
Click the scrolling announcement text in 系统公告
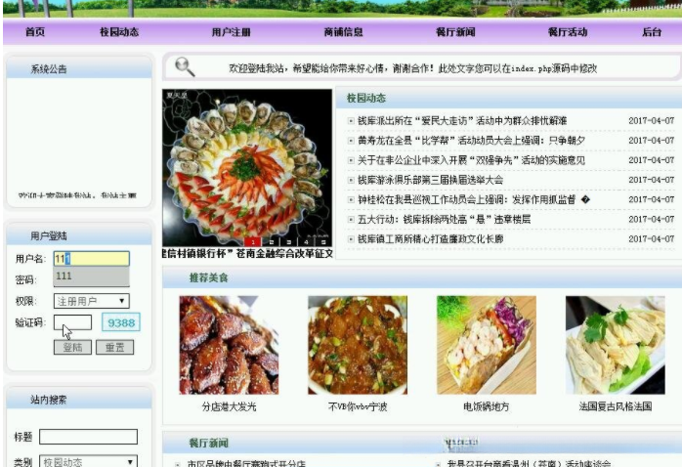77,195
